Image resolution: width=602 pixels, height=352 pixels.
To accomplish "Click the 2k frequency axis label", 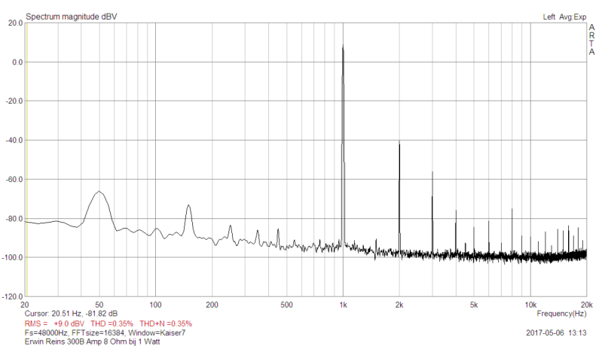I will (x=399, y=305).
